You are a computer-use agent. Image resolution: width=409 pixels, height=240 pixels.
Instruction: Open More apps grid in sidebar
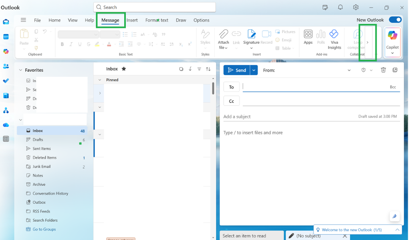pyautogui.click(x=6, y=139)
